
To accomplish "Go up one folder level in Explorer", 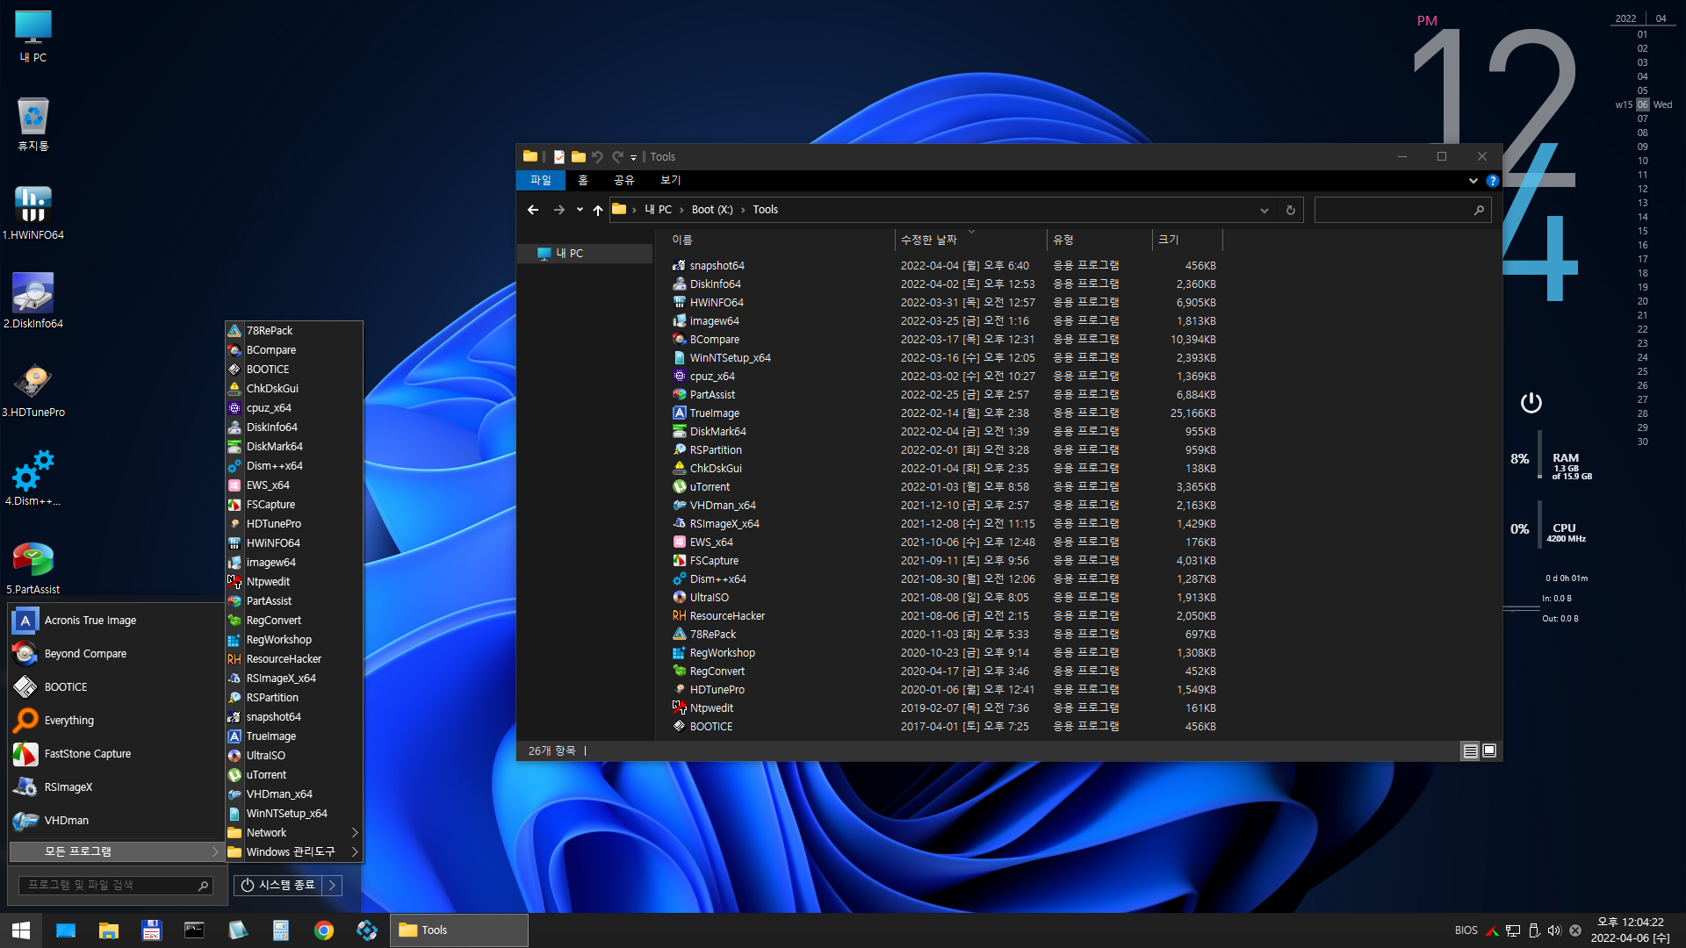I will coord(598,210).
